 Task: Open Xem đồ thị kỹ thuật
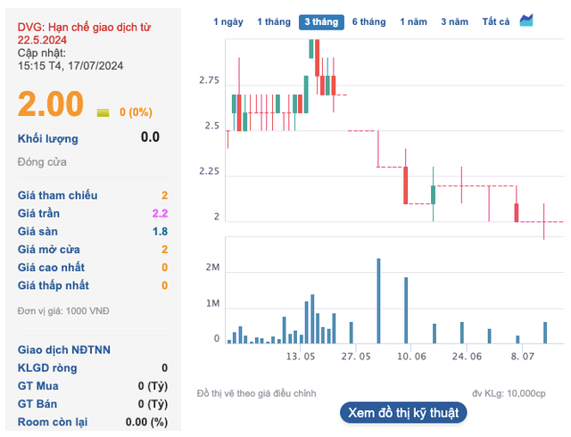coord(402,412)
